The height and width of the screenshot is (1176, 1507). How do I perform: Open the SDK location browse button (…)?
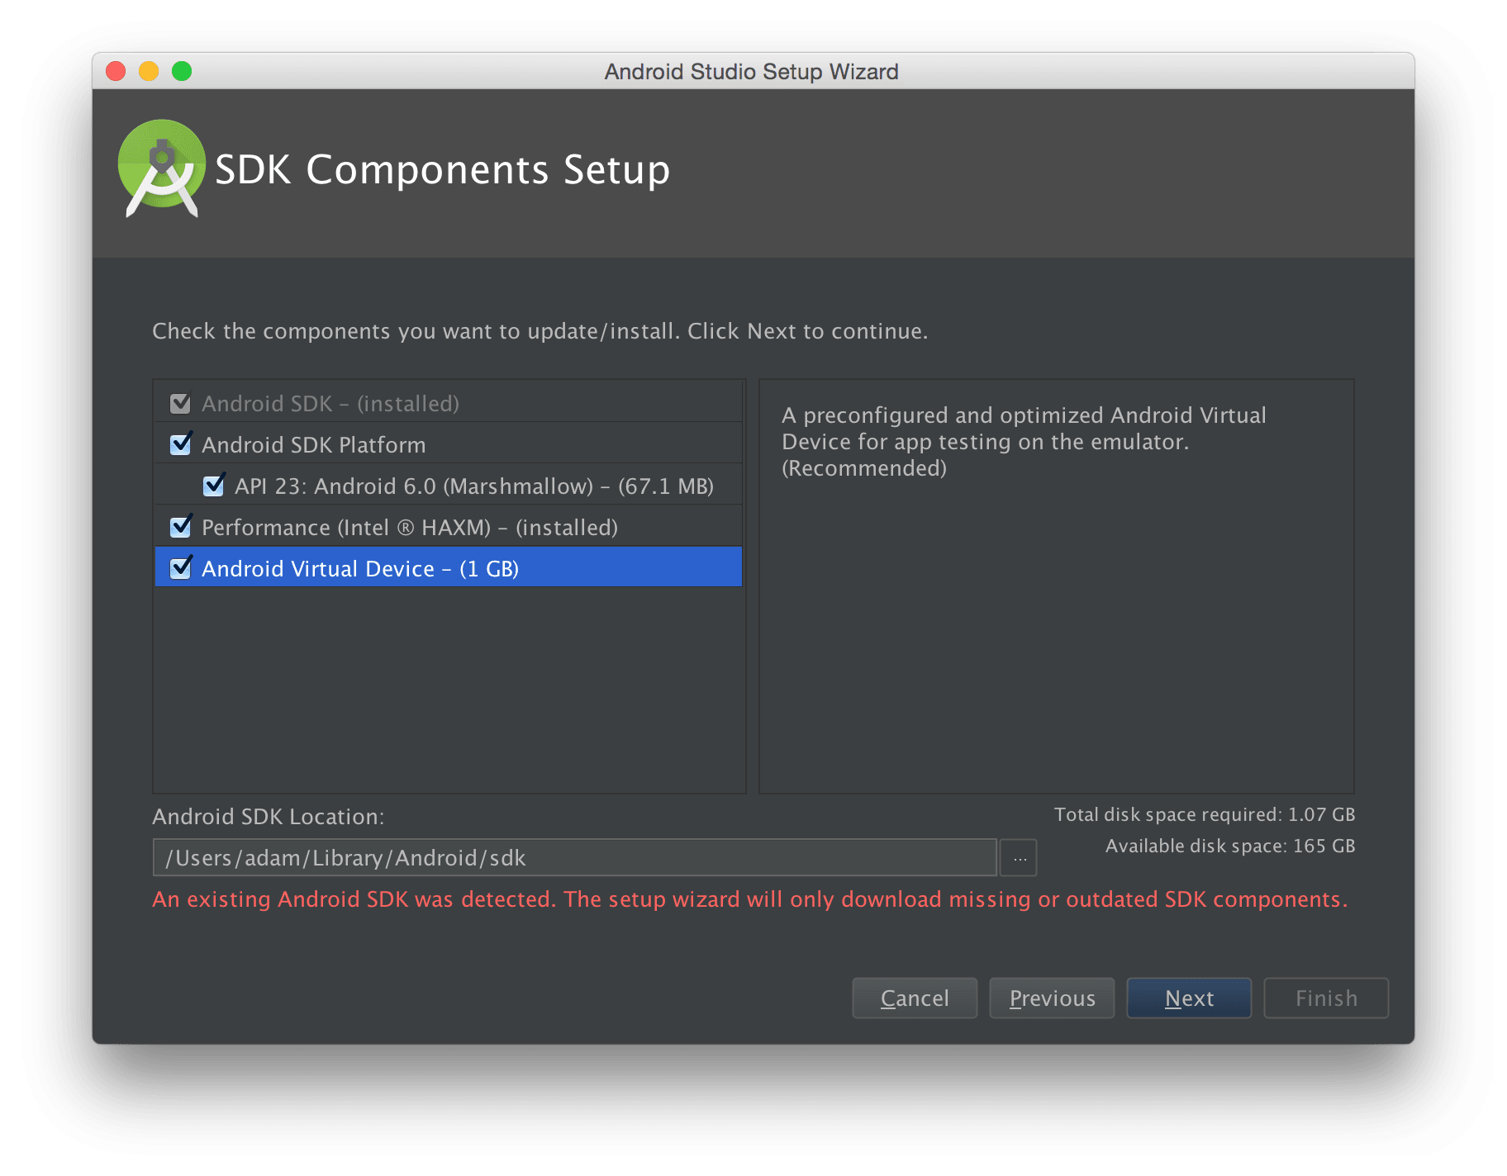click(x=1019, y=858)
